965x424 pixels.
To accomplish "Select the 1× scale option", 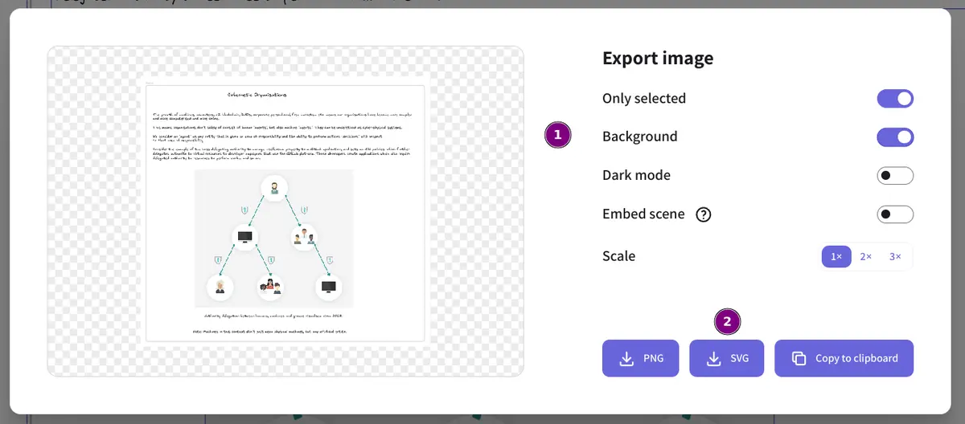I will (x=836, y=256).
